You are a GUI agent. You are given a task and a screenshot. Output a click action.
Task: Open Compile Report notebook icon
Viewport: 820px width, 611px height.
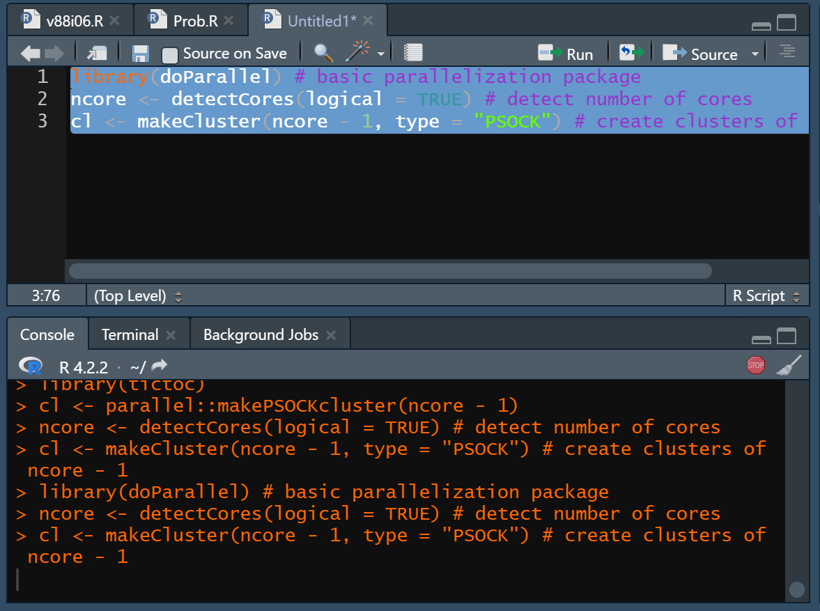413,52
